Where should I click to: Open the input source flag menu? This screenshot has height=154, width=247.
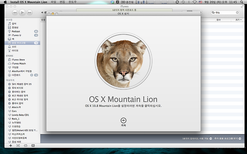200,2
